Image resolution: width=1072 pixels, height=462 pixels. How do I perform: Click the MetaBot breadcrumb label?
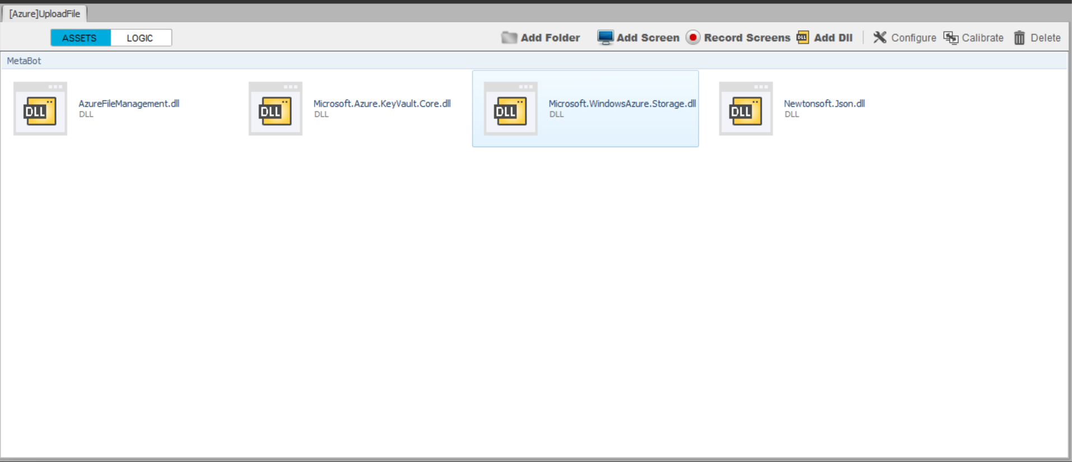[24, 60]
